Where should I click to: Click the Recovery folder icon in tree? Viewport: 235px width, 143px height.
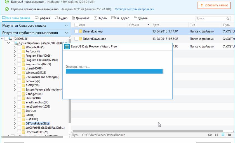(x=23, y=81)
